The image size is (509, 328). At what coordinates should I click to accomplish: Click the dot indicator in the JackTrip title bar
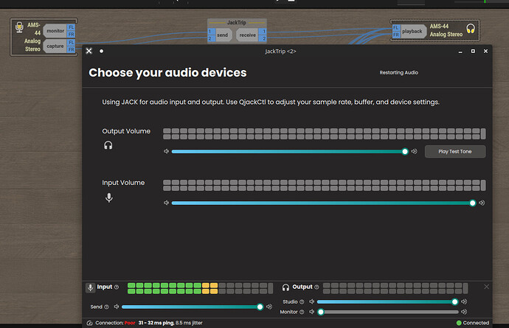(x=102, y=51)
